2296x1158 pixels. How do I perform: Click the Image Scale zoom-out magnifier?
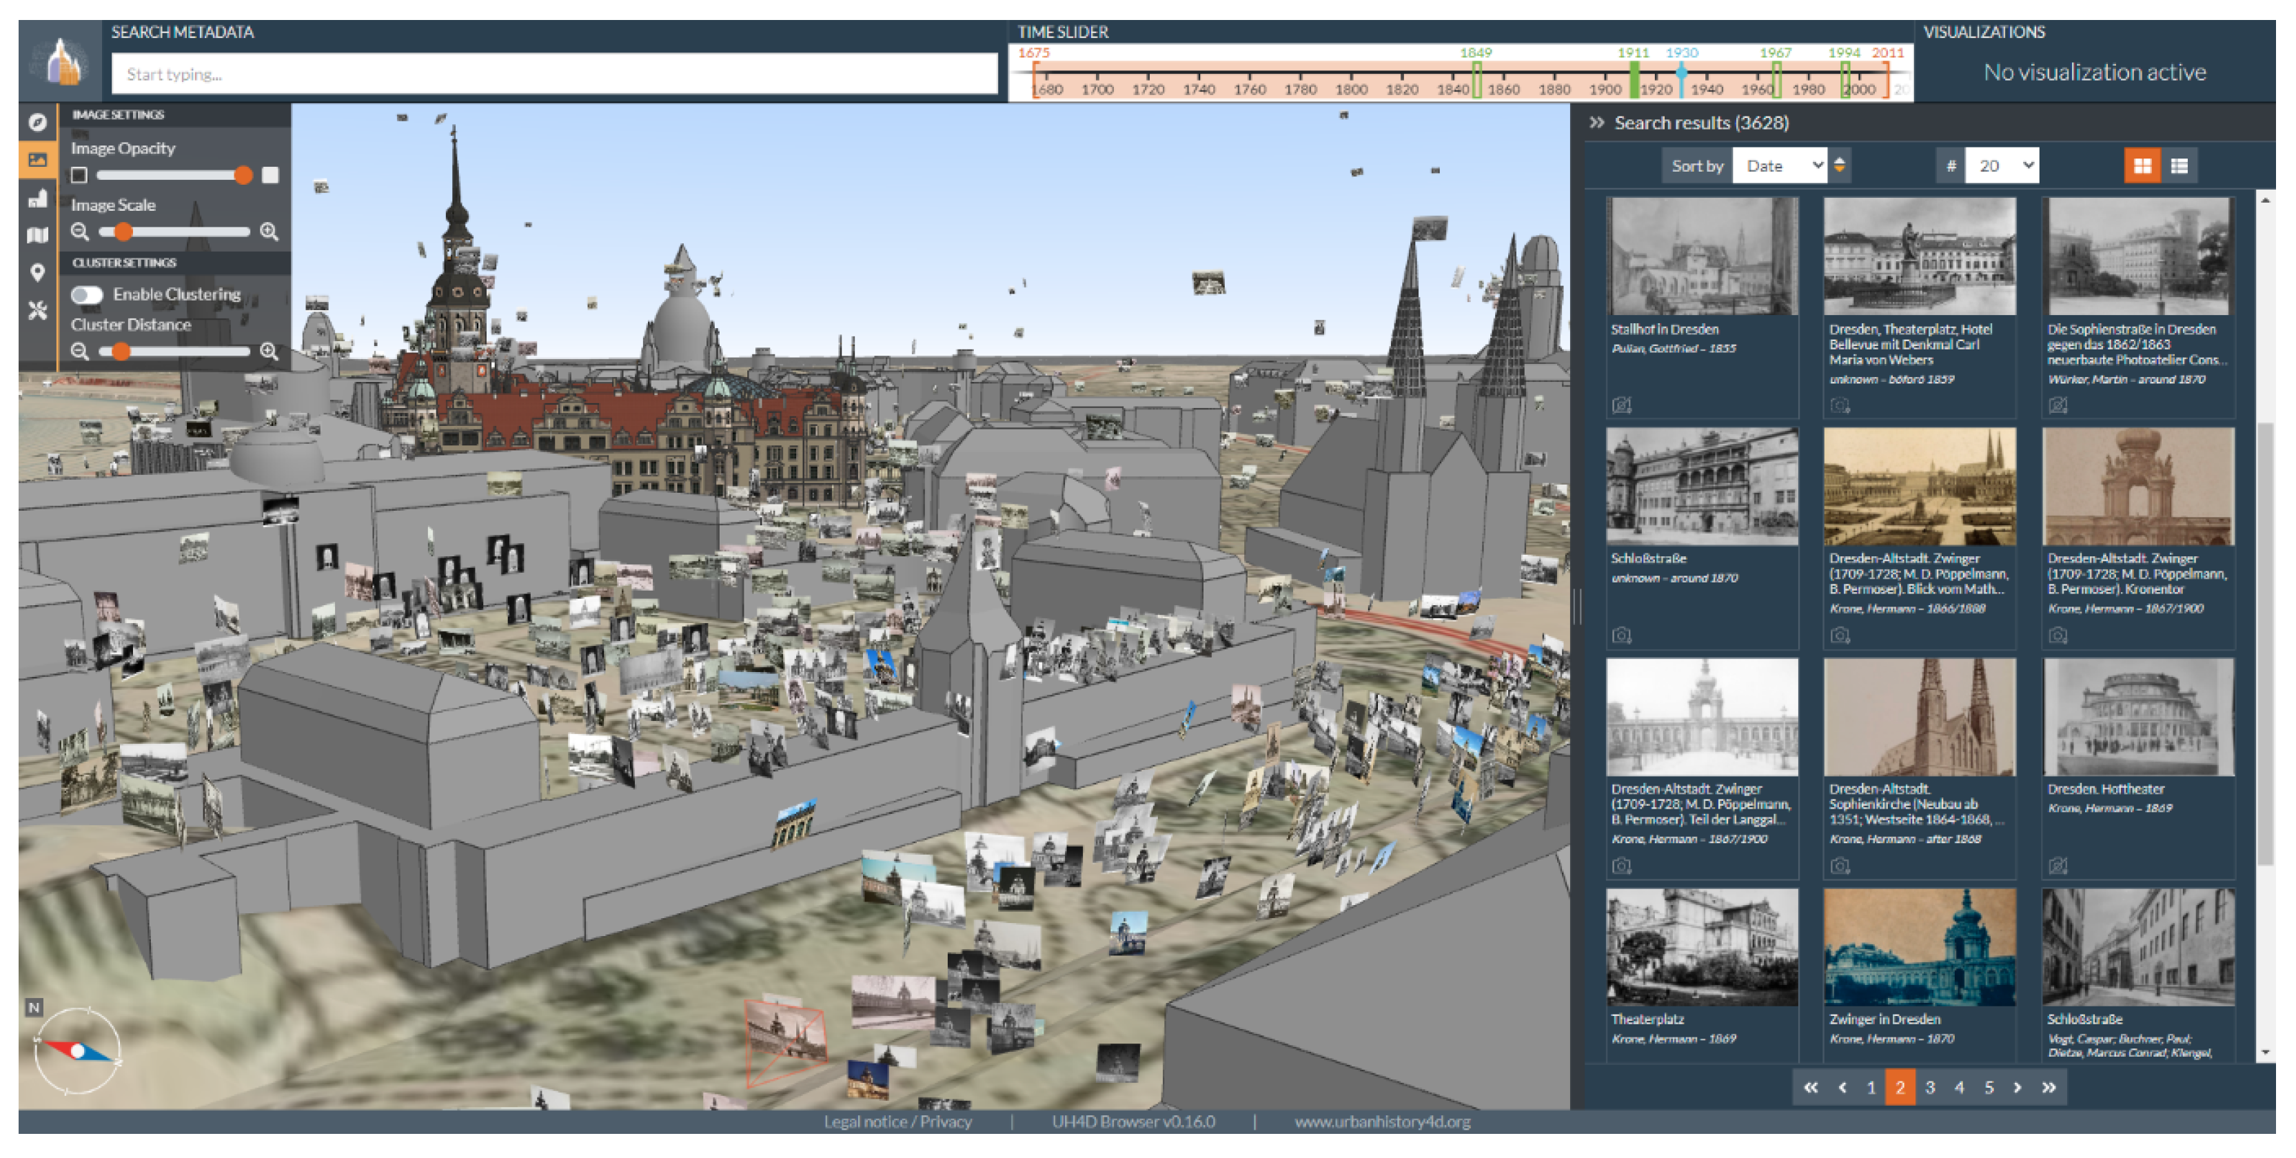[x=79, y=232]
